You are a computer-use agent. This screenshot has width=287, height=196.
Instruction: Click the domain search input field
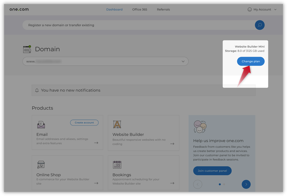click(x=136, y=25)
